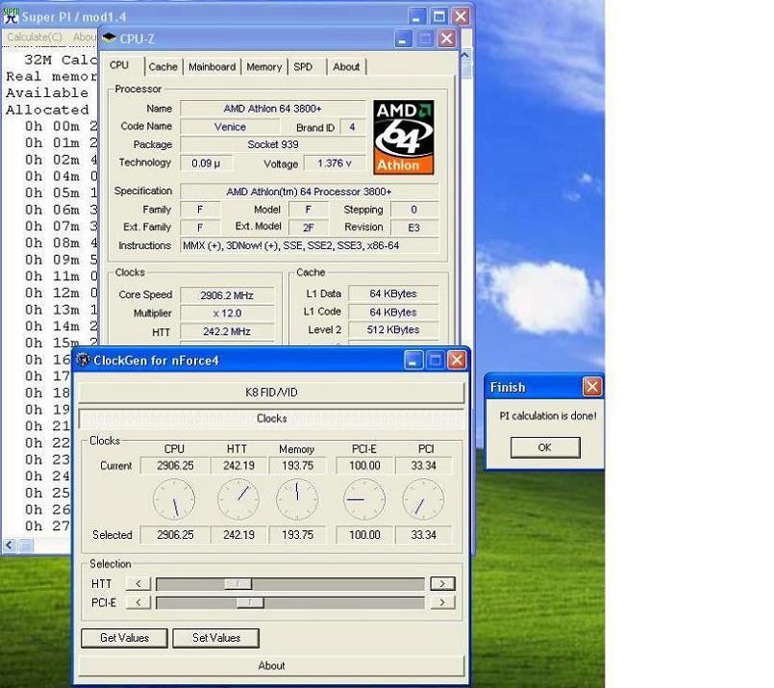Click the Clocks button in ClockGen
Screen dimensions: 774x688
[271, 419]
